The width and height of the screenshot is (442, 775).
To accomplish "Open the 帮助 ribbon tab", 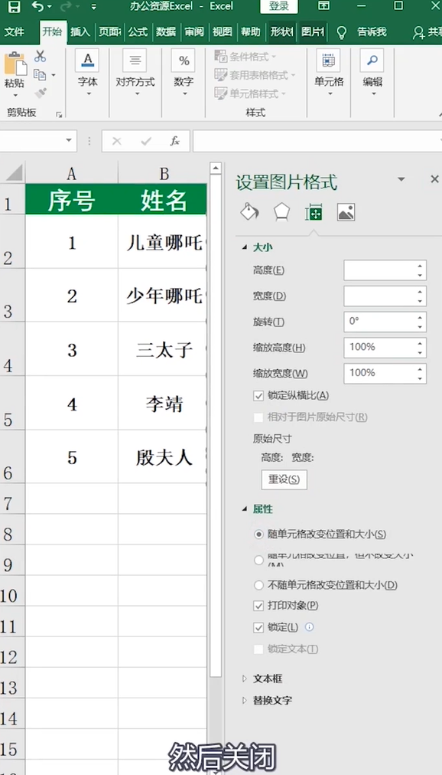I will click(251, 32).
